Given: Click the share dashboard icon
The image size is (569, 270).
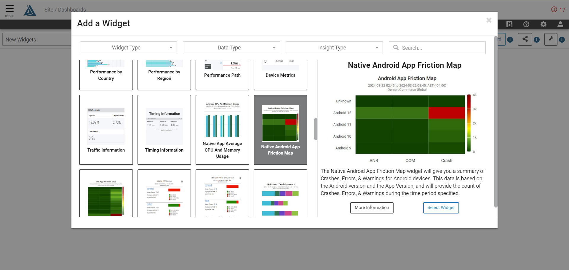Looking at the screenshot, I should coord(525,39).
